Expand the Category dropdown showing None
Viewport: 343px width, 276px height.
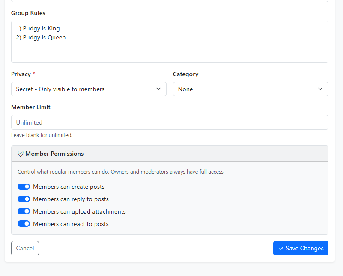click(x=251, y=89)
